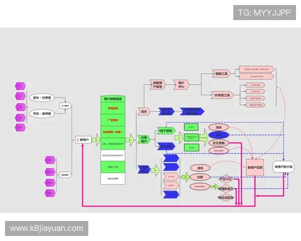Click the 用户中心 arrow shape
The image size is (301, 241).
181,84
